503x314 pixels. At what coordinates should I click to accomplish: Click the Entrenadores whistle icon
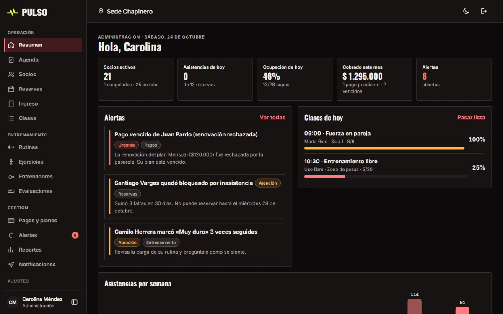pyautogui.click(x=11, y=177)
